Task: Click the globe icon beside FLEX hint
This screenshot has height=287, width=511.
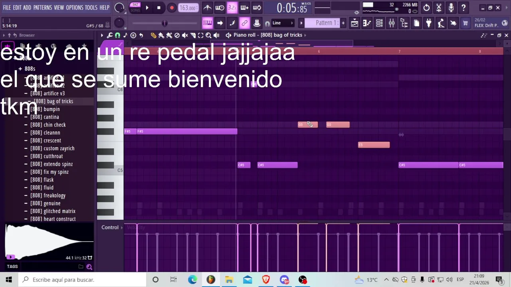Action: [504, 23]
